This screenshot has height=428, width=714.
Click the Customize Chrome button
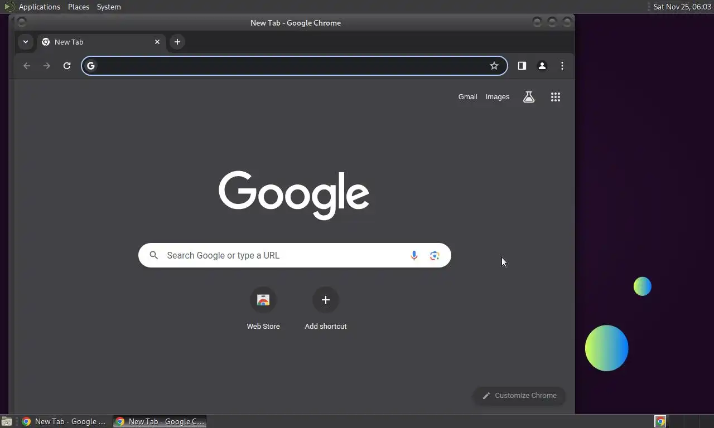(x=519, y=396)
